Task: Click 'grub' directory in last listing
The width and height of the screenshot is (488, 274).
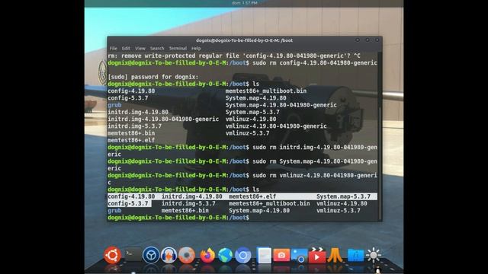Action: tap(114, 211)
